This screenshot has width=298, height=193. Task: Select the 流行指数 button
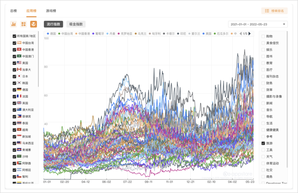tap(54, 24)
